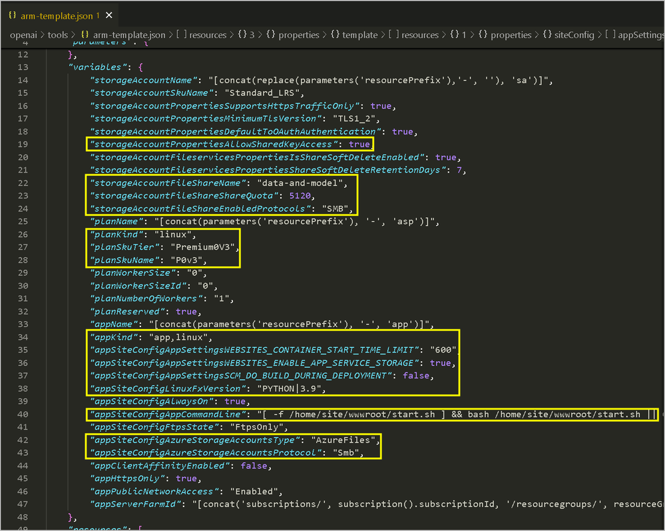The height and width of the screenshot is (531, 665).
Task: Click braces icon beside breadcrumb 1
Action: [x=455, y=35]
